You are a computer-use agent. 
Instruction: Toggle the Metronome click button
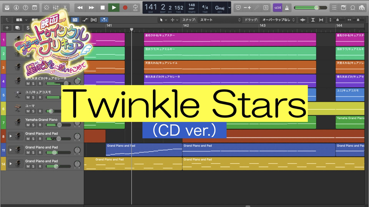(287, 8)
